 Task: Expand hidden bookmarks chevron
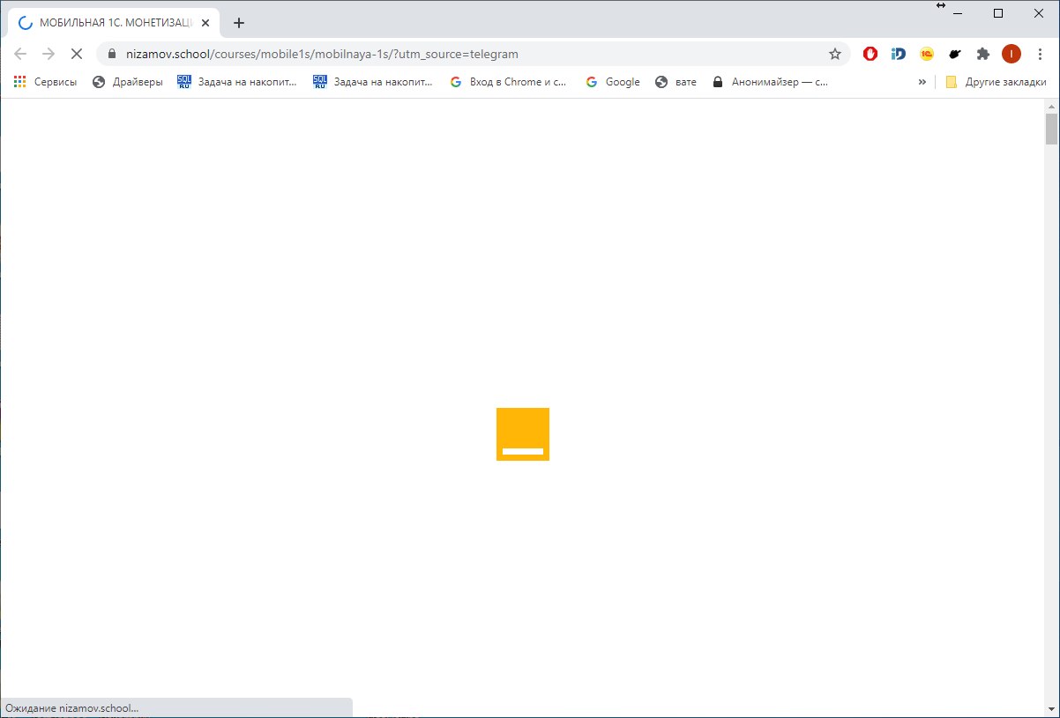pos(922,82)
